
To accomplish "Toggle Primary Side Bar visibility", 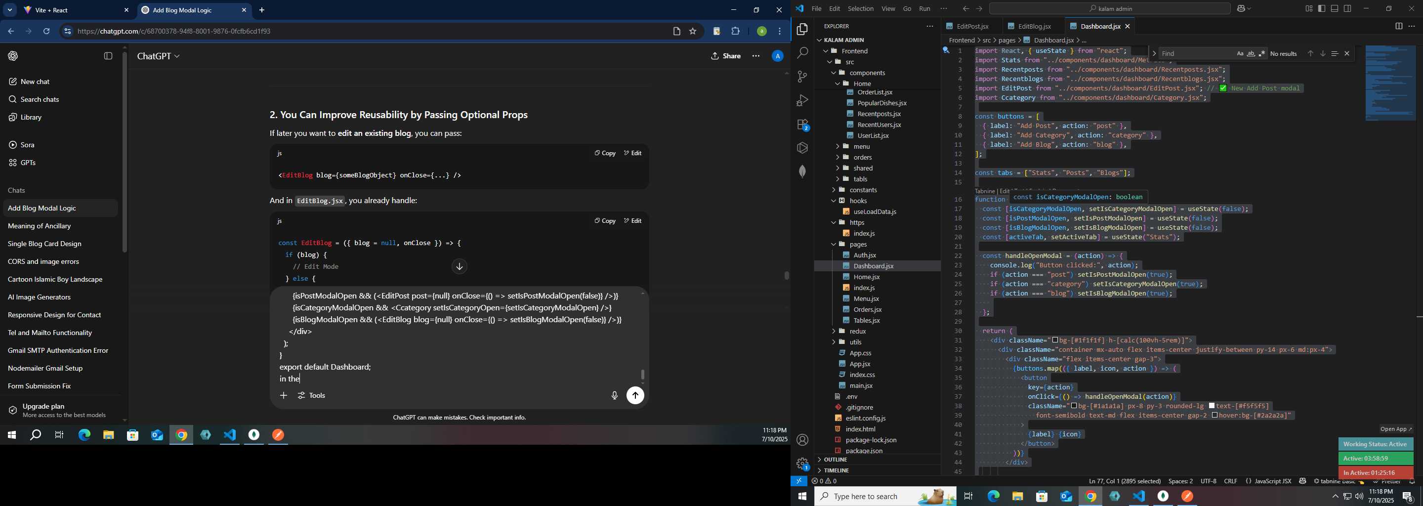I will pos(1321,9).
